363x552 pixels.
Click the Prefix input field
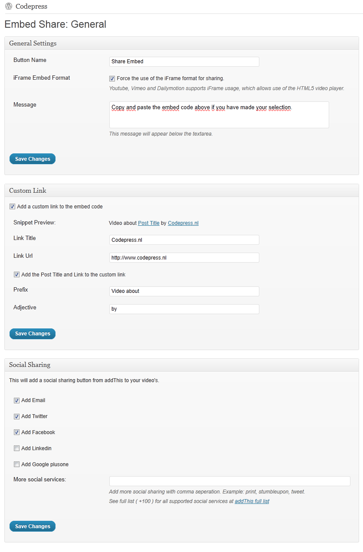click(184, 291)
